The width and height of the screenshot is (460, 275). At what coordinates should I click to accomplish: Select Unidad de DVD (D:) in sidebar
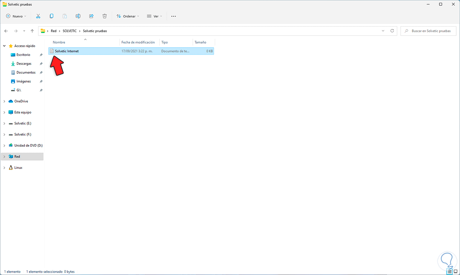coord(28,146)
